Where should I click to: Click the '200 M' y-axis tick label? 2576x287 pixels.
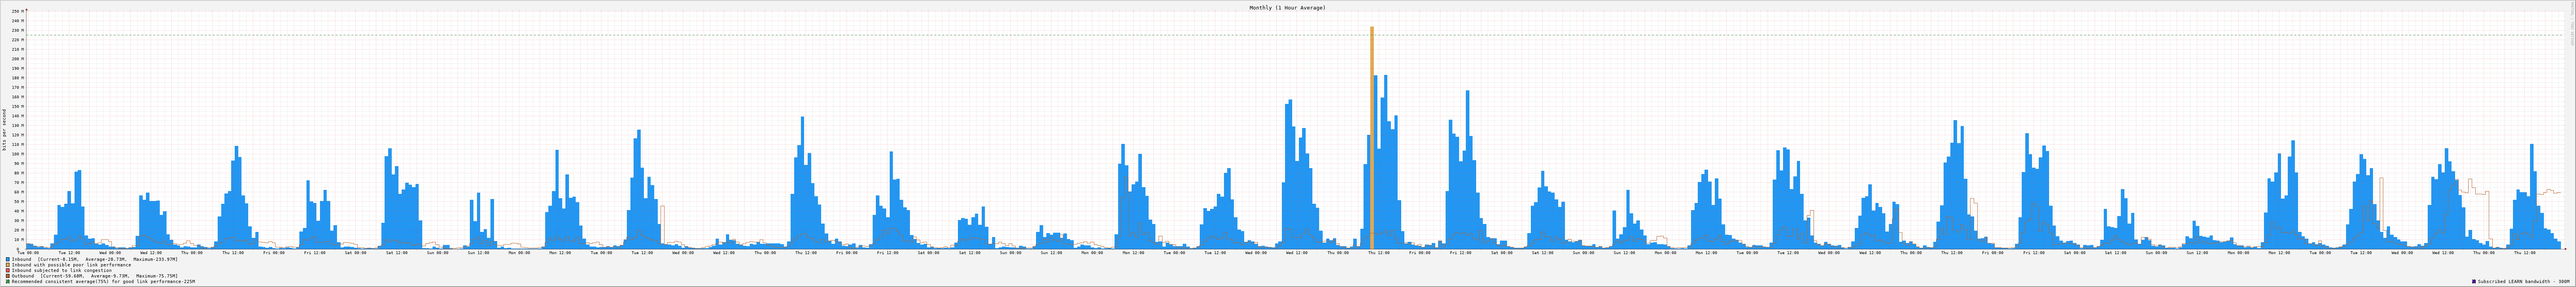[17, 59]
